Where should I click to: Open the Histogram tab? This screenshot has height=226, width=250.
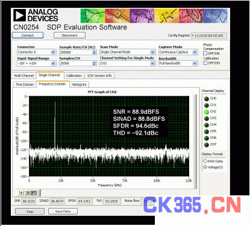(79, 85)
